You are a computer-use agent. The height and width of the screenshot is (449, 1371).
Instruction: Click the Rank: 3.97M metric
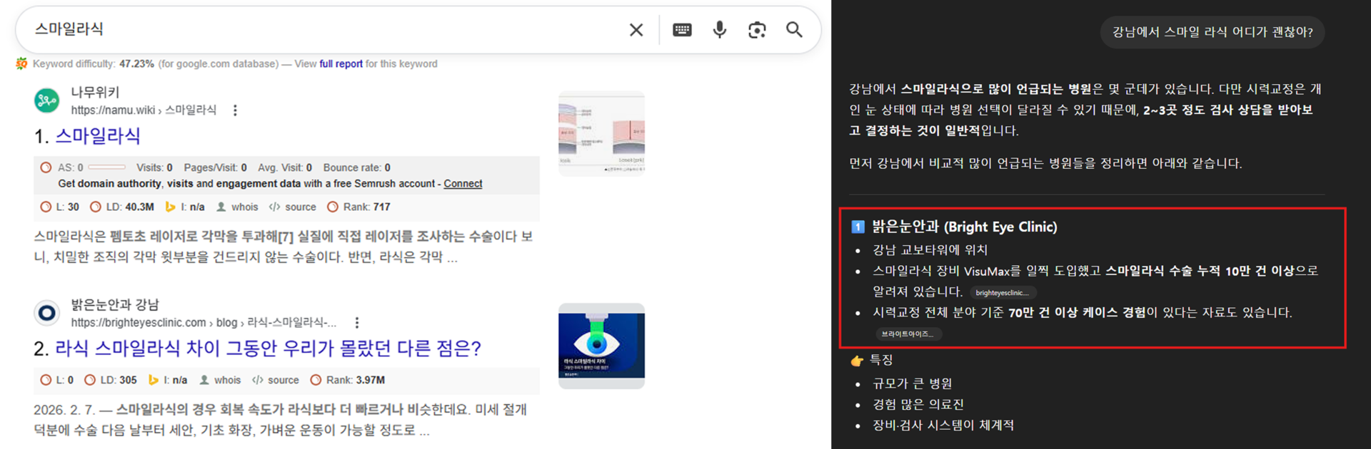[348, 381]
